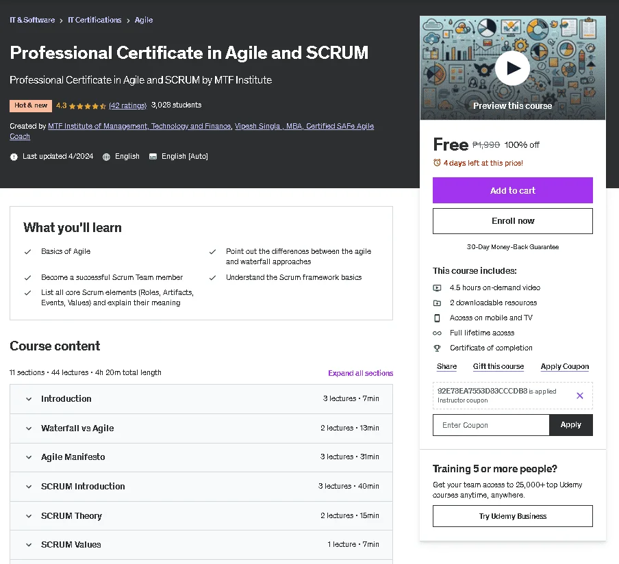The image size is (619, 564).
Task: Click the on-demand video icon
Action: (x=437, y=287)
